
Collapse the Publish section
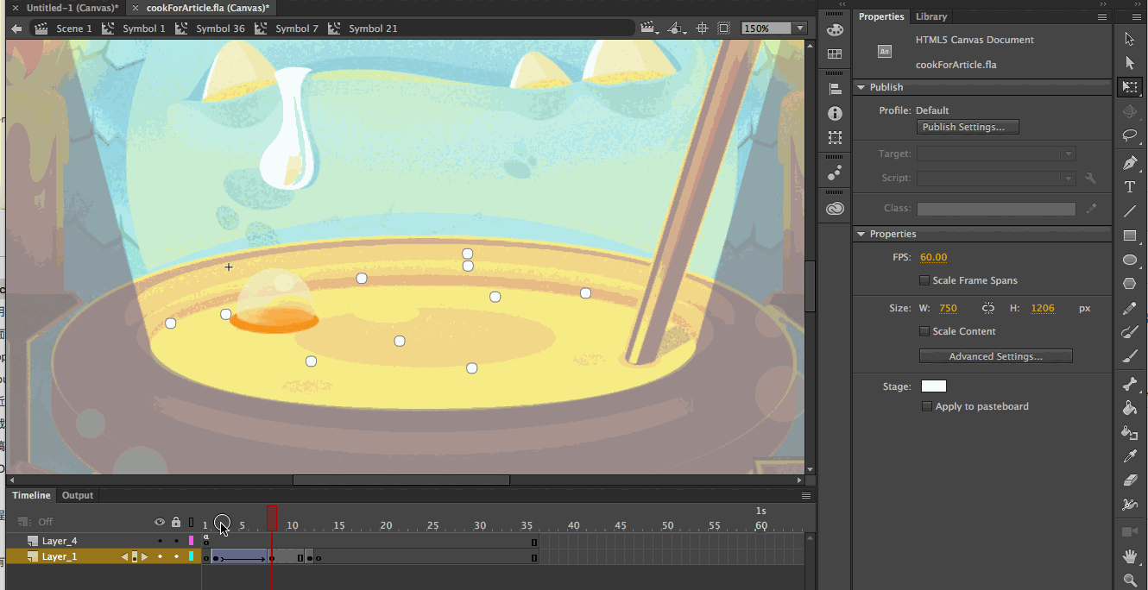(861, 86)
